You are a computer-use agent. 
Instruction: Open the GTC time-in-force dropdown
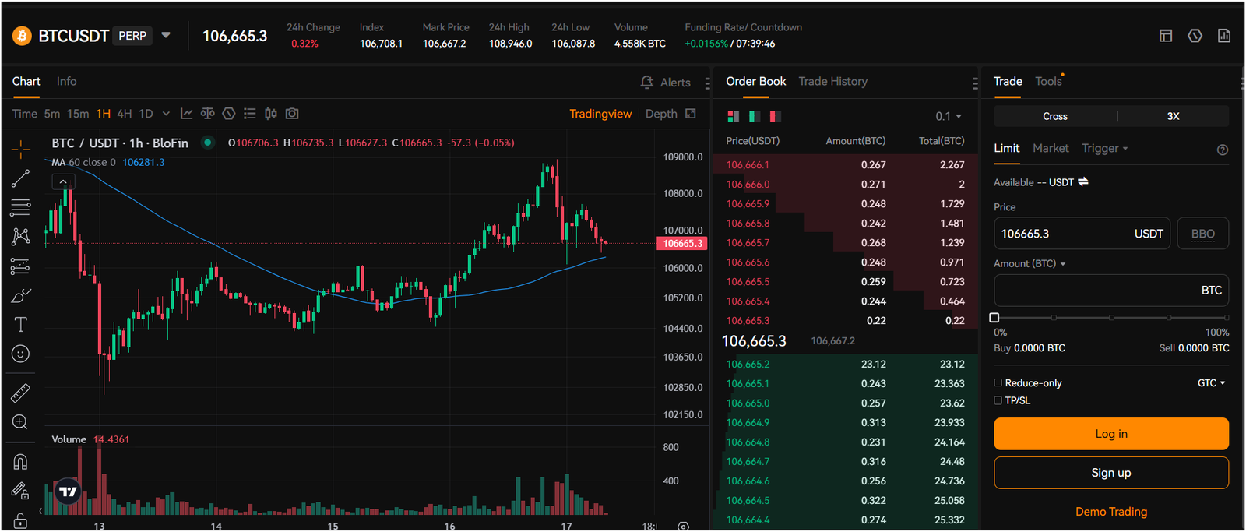coord(1212,382)
